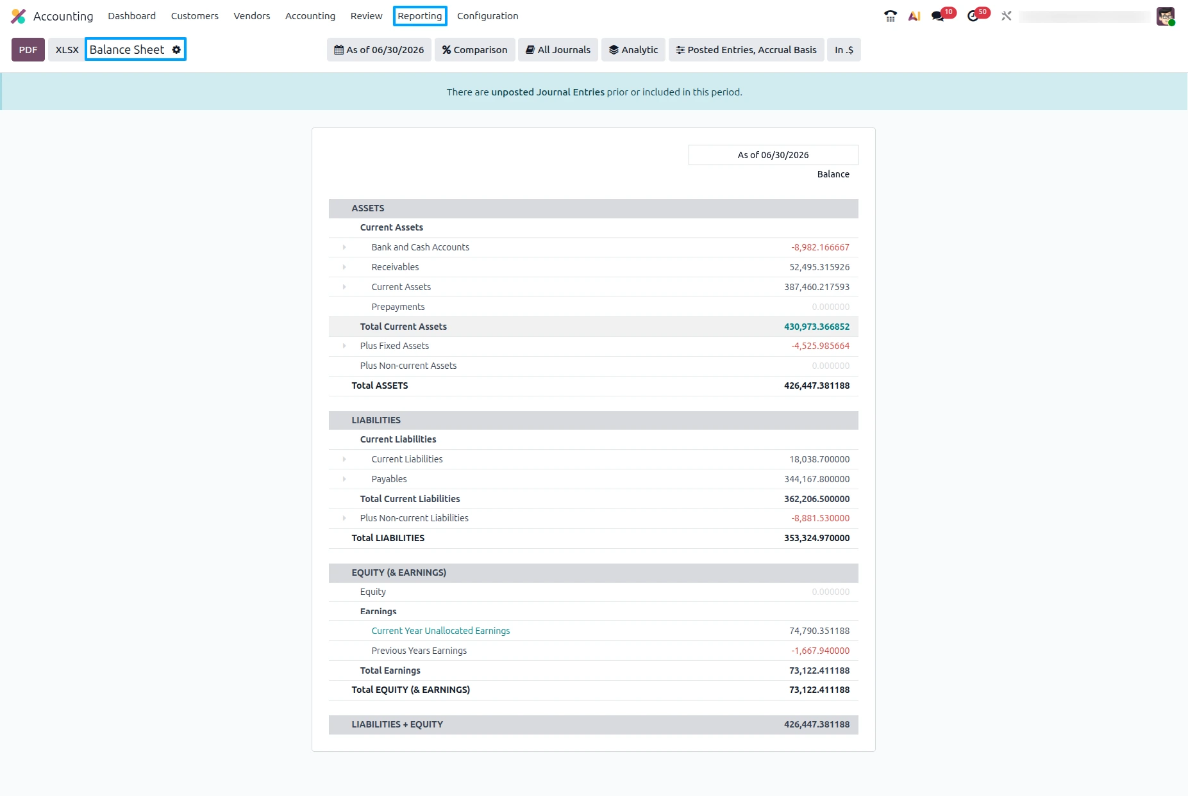Screen dimensions: 1188x796
Task: Open the Accounting menu item
Action: click(x=310, y=16)
